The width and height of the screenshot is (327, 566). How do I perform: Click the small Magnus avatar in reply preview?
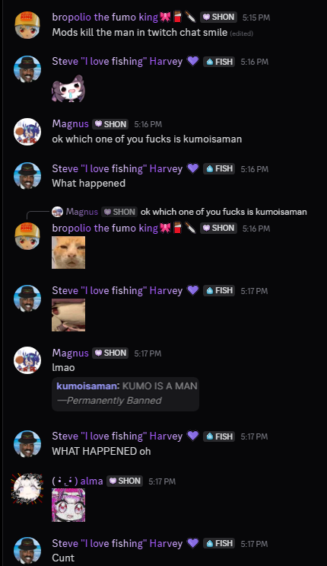pyautogui.click(x=57, y=212)
